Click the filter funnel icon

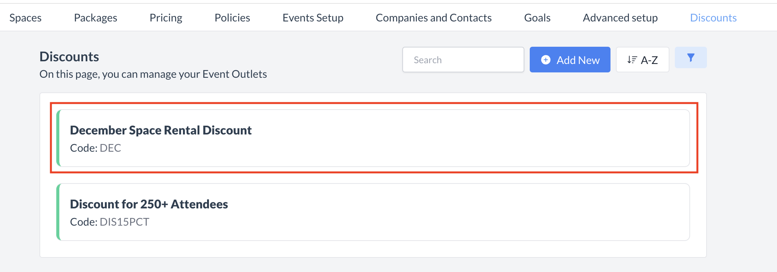(690, 58)
